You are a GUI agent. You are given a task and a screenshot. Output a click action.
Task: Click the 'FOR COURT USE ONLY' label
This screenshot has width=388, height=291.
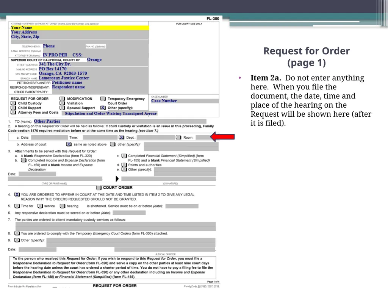pyautogui.click(x=189, y=24)
